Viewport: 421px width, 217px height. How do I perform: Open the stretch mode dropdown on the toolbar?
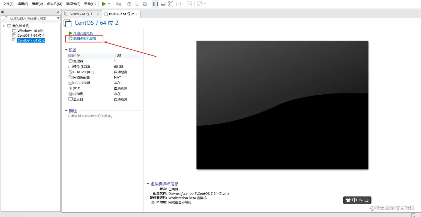coord(205,4)
